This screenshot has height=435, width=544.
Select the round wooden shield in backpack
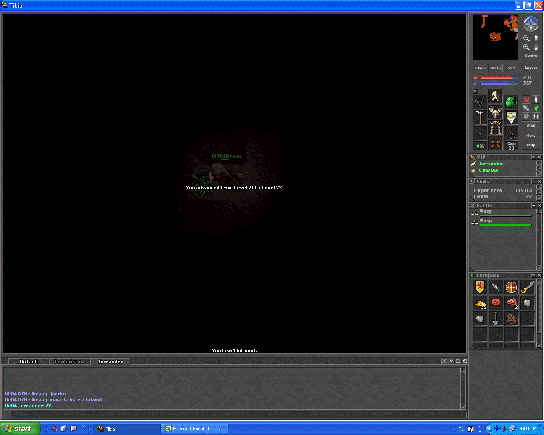(511, 287)
